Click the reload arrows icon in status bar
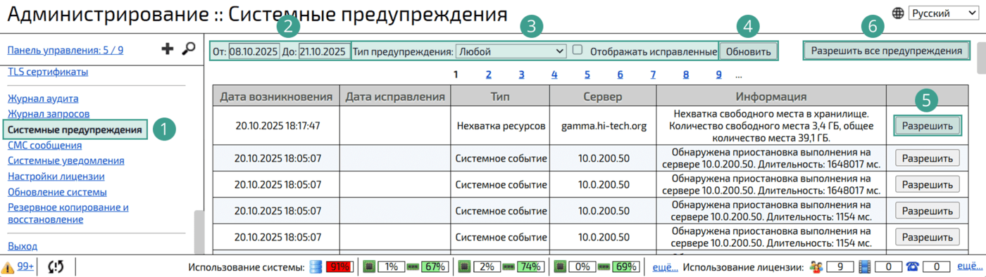 click(56, 266)
